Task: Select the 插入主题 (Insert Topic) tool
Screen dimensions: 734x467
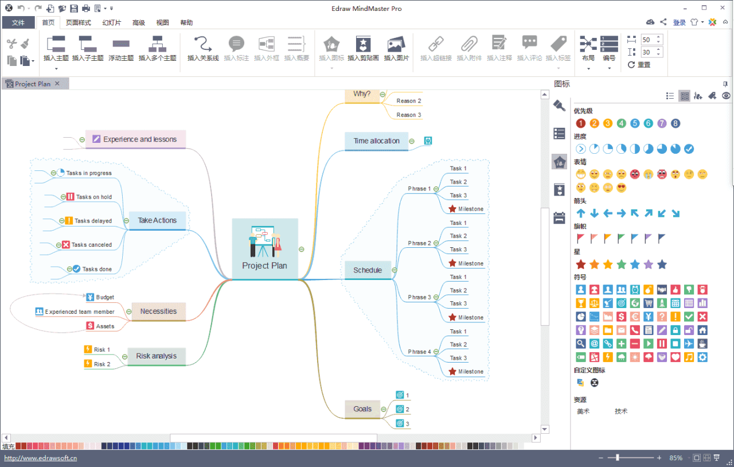Action: [56, 49]
